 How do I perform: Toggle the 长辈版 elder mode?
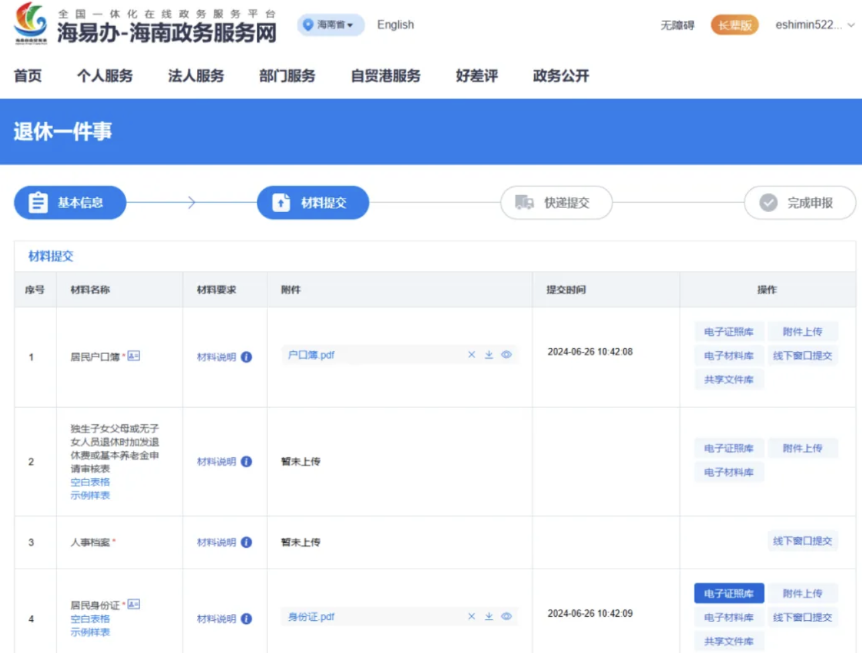tap(735, 25)
